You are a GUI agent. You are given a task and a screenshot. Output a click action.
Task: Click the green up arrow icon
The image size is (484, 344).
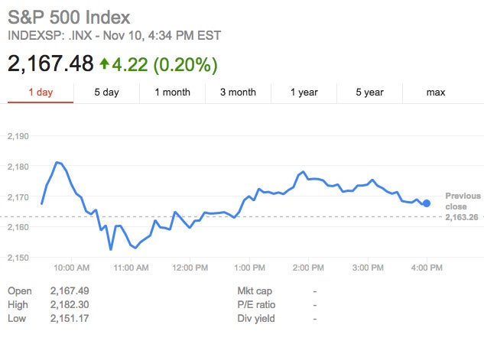(105, 63)
